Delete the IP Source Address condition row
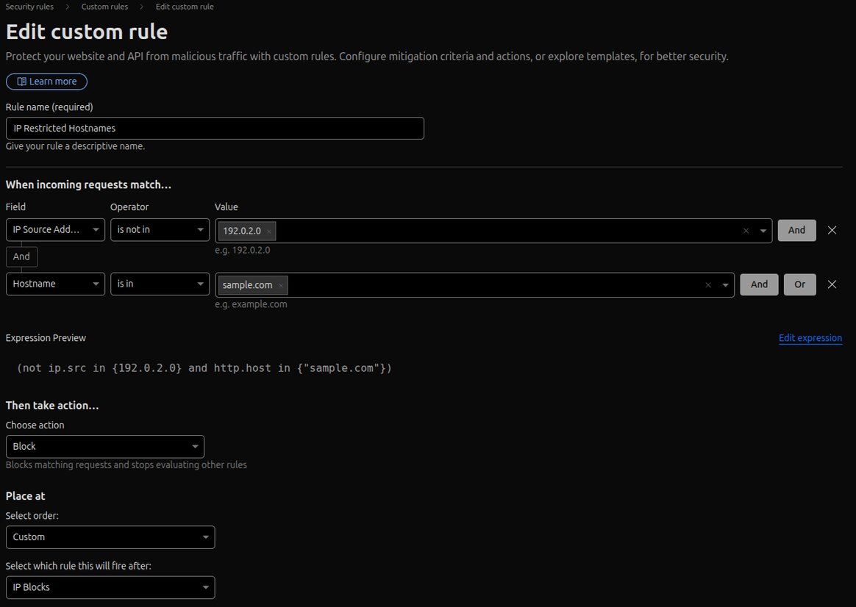 [x=832, y=230]
